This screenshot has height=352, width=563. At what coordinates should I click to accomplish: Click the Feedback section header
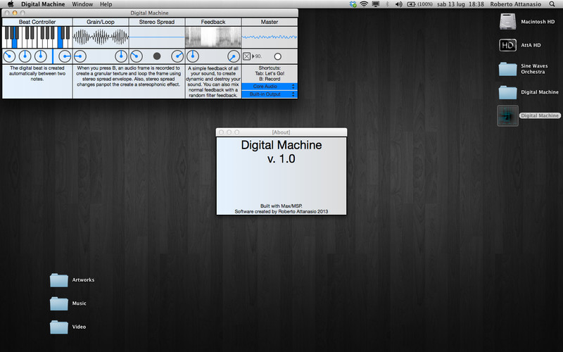pyautogui.click(x=213, y=22)
